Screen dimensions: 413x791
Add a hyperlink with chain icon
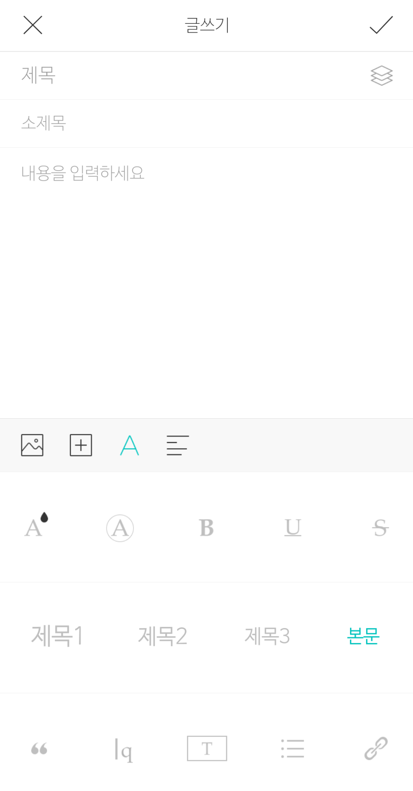coord(376,748)
